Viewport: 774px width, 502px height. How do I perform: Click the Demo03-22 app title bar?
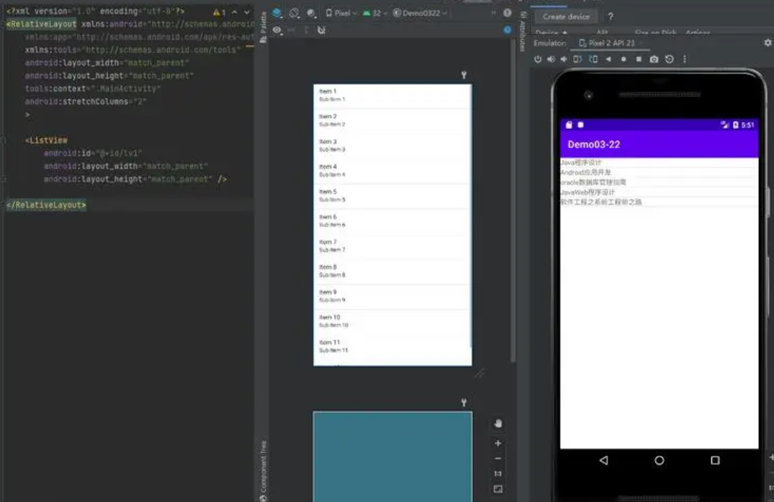(659, 145)
